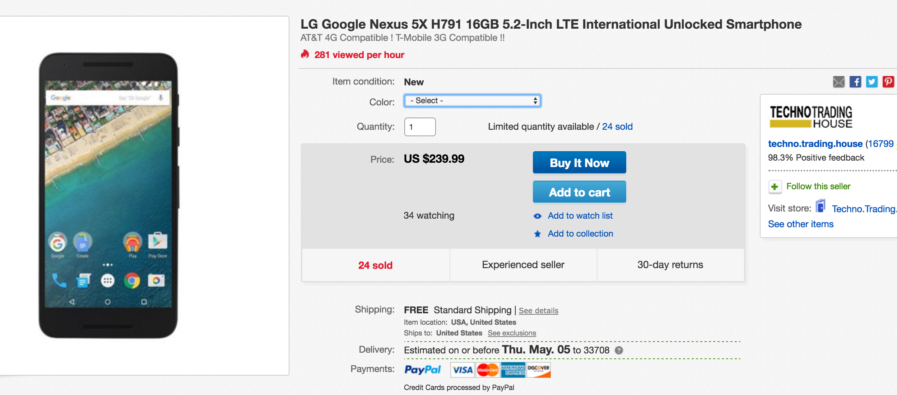897x395 pixels.
Task: Click the flame icon near viewed per hour
Action: click(x=305, y=54)
